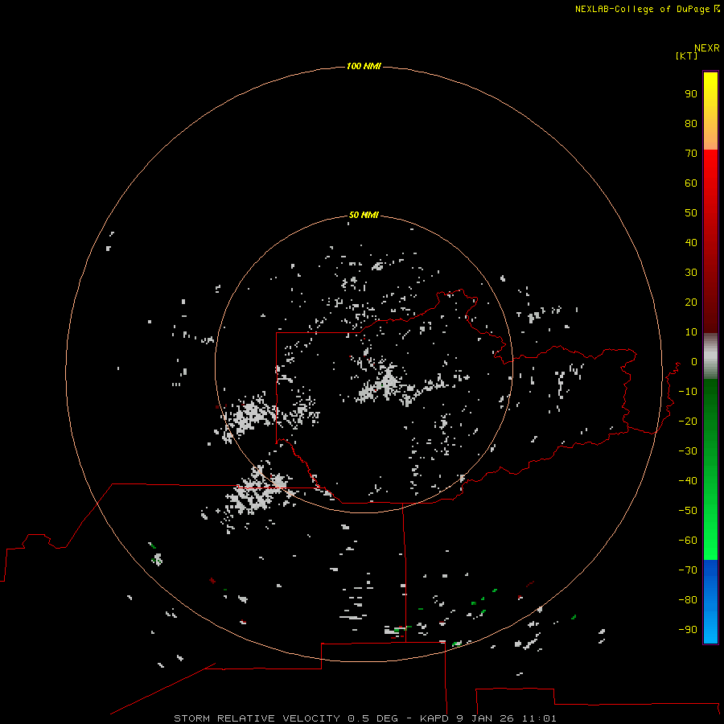Click the blue bottom segment of color bar
The width and height of the screenshot is (724, 724).
[710, 602]
